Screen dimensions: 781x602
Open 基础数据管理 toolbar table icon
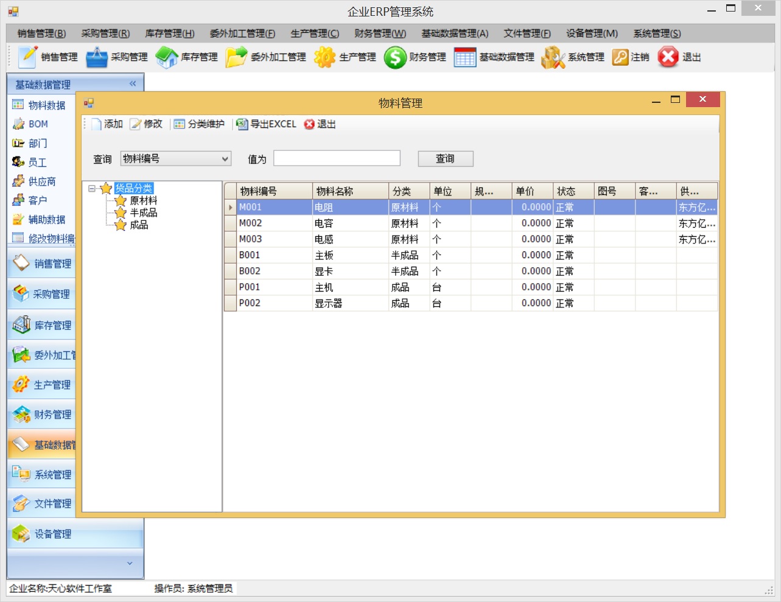tap(465, 57)
